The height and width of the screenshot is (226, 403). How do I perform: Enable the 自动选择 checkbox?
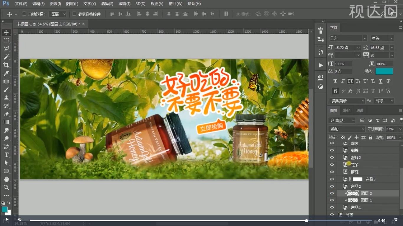(24, 14)
